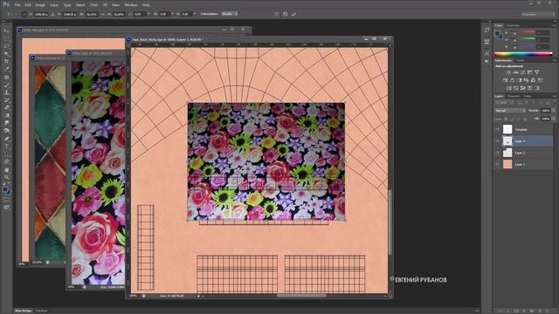Select the Path Selection tool

6,154
